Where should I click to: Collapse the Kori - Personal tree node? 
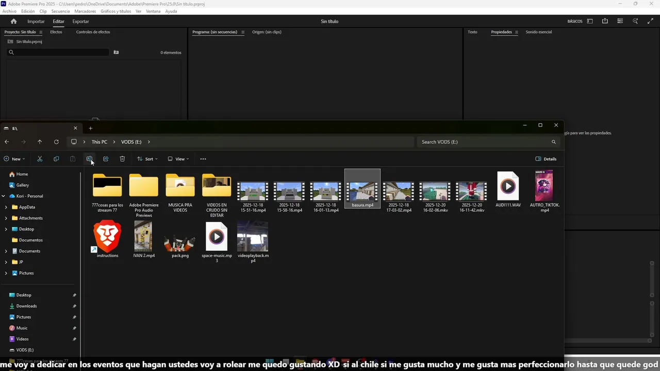(x=4, y=196)
